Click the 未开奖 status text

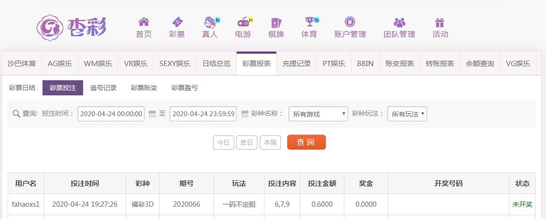coord(522,204)
